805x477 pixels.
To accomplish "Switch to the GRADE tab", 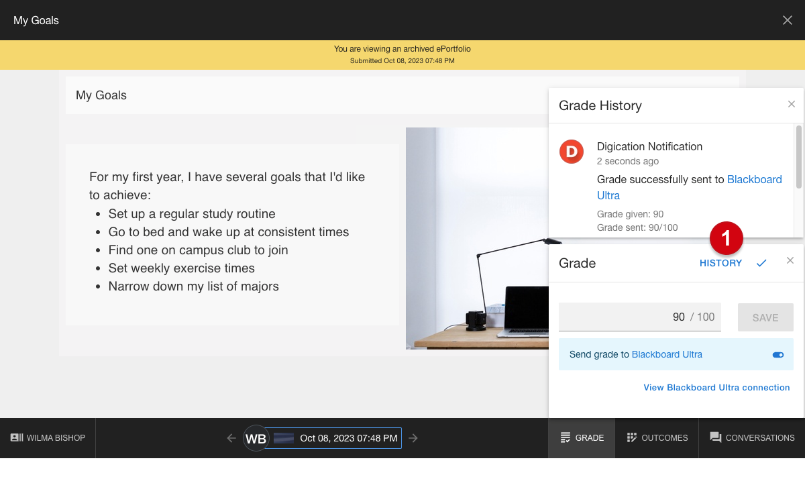I will pyautogui.click(x=582, y=437).
